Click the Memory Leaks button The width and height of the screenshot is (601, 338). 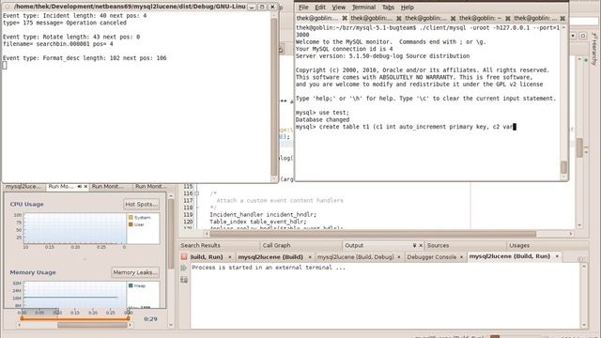click(x=135, y=272)
